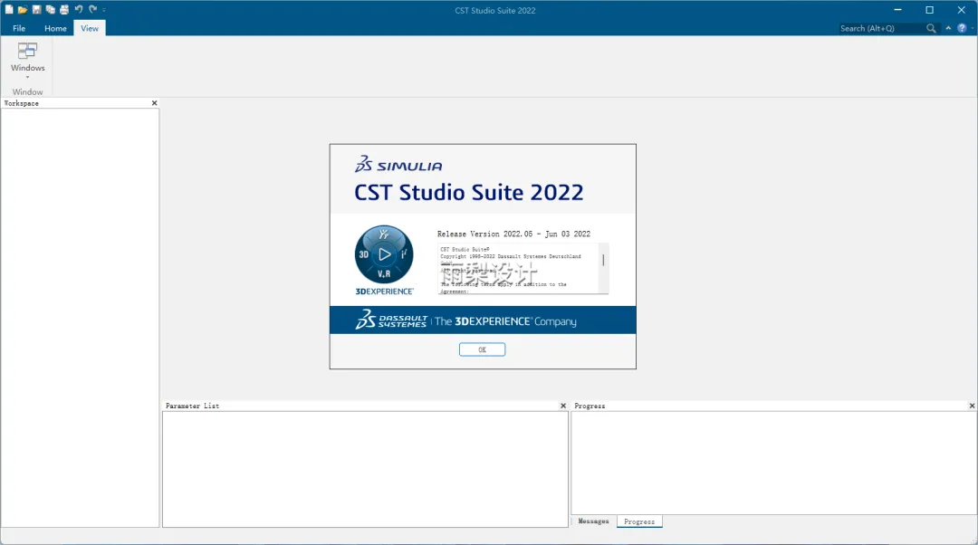Expand the help dropdown arrow
The width and height of the screenshot is (978, 545).
tap(973, 28)
